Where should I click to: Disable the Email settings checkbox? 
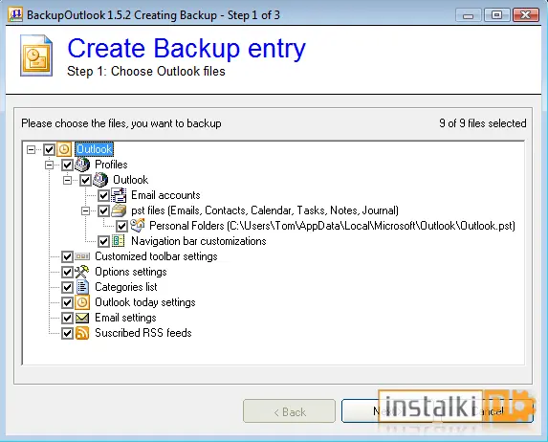tap(67, 318)
